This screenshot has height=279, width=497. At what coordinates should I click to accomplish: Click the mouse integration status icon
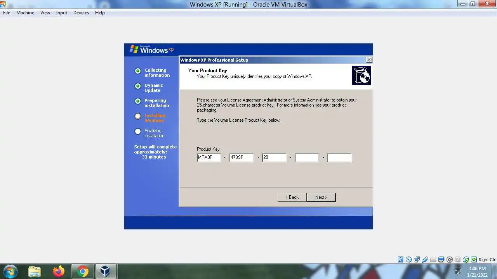(x=466, y=260)
